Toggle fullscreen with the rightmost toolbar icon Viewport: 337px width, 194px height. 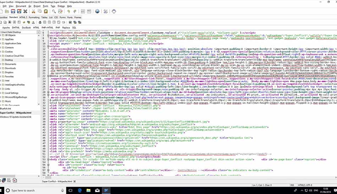coord(114,11)
